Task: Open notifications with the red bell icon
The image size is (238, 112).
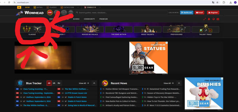Action: click(209, 19)
